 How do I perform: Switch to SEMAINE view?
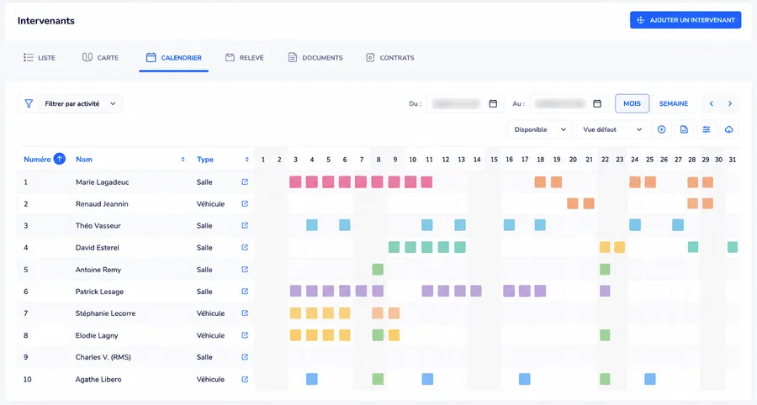[674, 103]
